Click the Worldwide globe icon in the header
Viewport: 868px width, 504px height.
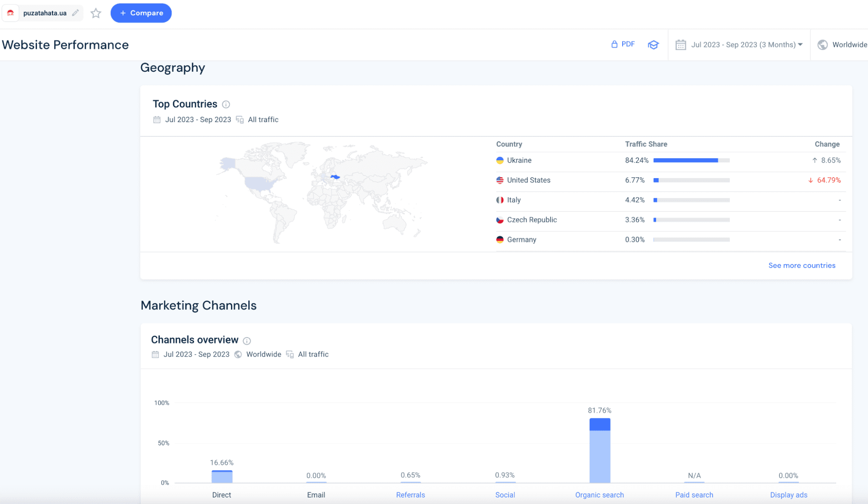[822, 44]
